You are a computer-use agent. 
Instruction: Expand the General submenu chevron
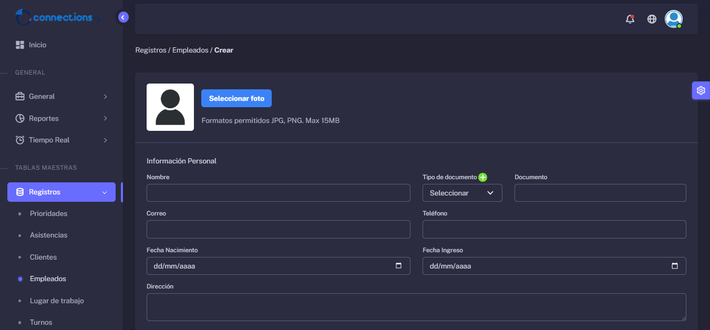point(105,97)
